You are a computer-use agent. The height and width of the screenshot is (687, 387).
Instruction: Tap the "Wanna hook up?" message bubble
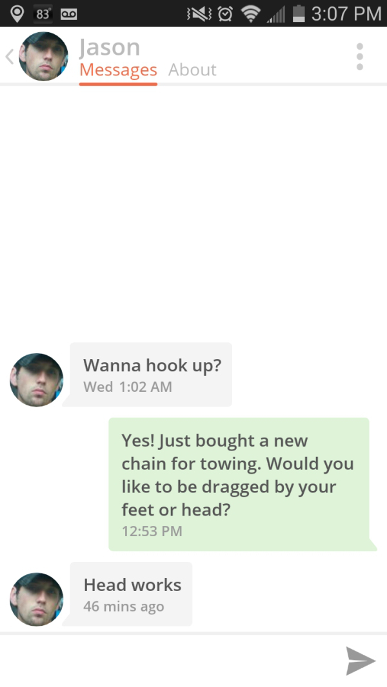(x=151, y=374)
